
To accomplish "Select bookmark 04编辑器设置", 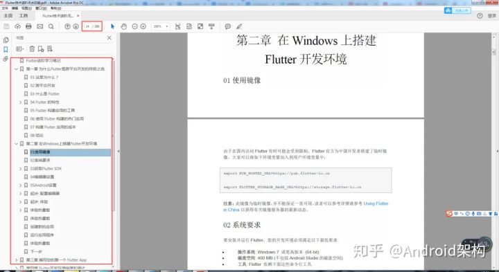I will pos(42,177).
